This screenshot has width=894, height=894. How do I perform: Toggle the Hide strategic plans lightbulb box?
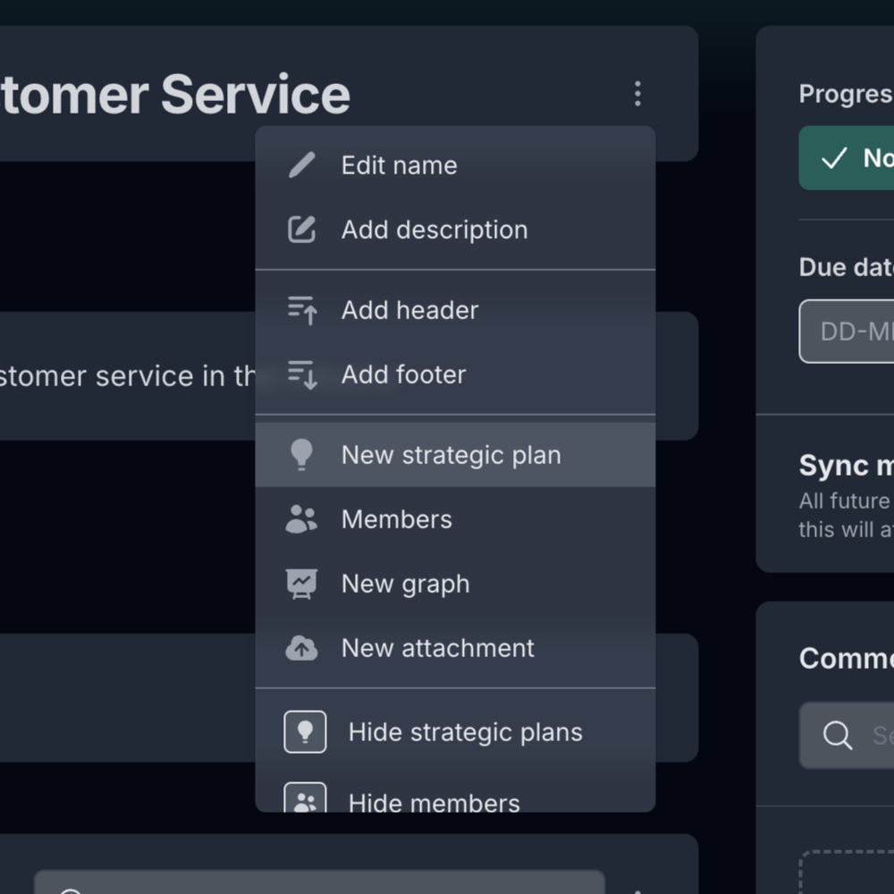[305, 731]
